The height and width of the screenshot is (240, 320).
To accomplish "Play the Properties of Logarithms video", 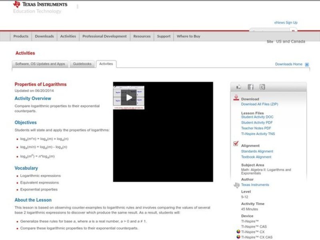I will click(128, 97).
